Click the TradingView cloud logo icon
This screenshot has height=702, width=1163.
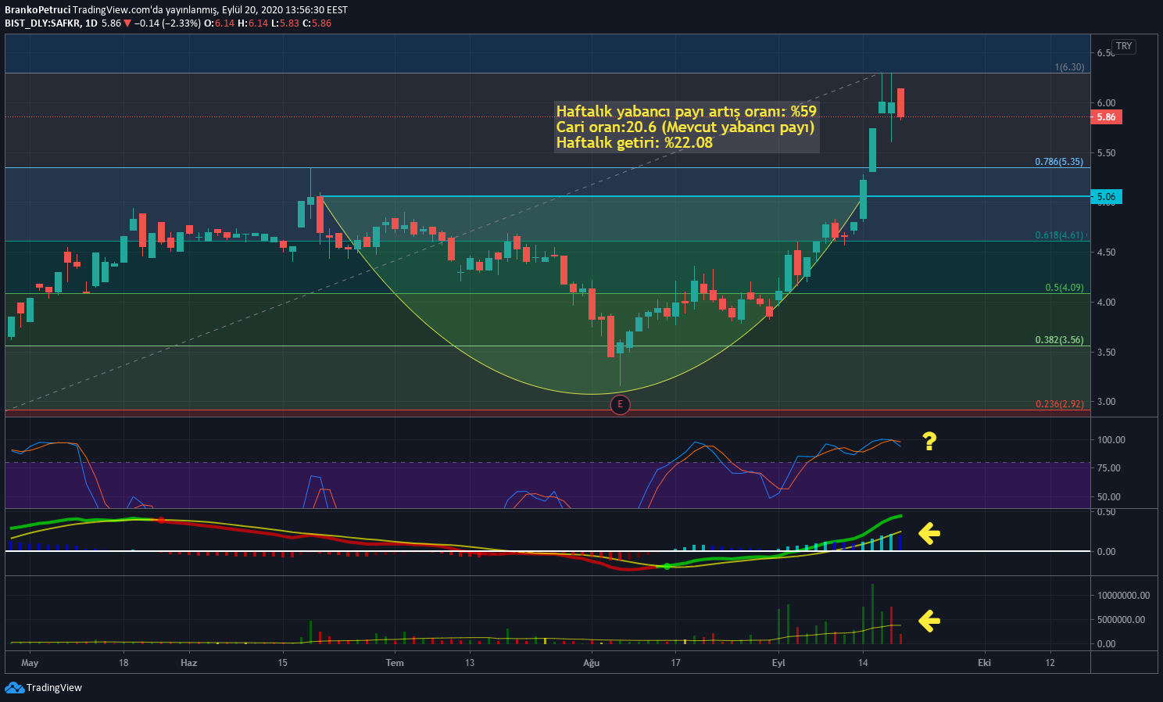[14, 687]
